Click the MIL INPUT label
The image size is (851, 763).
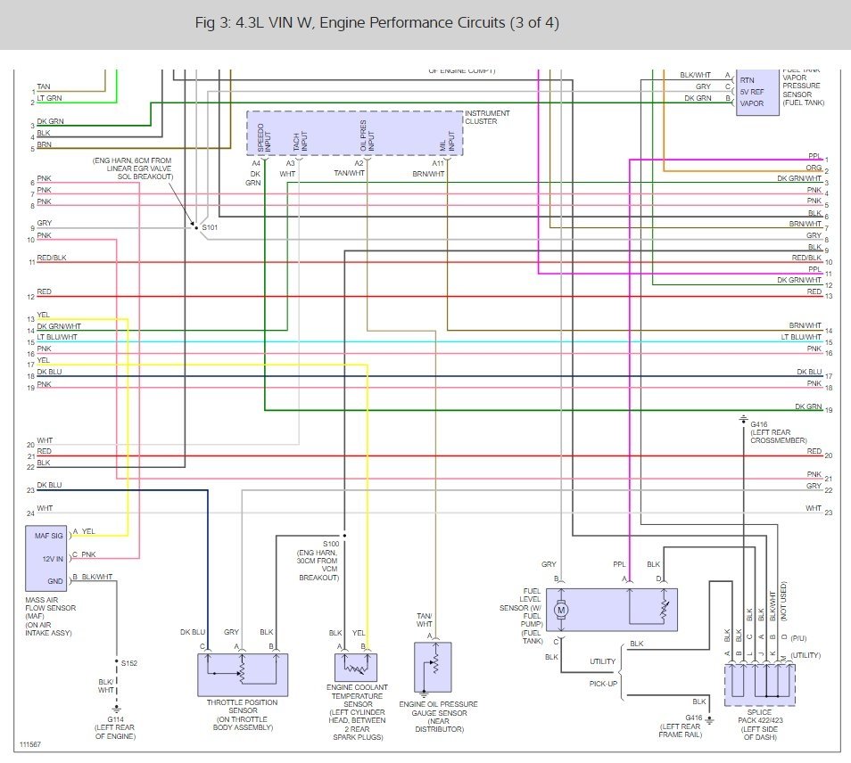[446, 141]
